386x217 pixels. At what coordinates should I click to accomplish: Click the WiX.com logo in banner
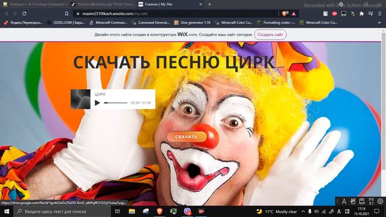[187, 34]
